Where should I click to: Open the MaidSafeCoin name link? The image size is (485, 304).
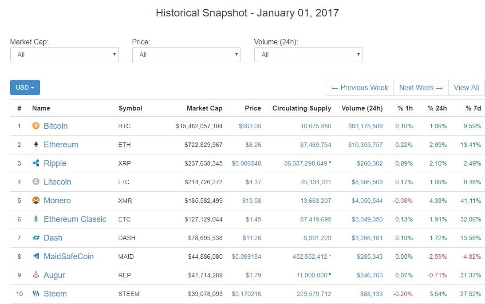[69, 257]
